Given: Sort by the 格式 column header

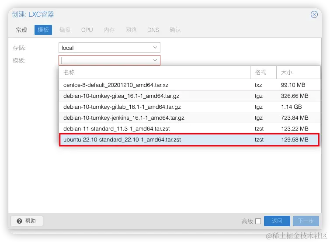Looking at the screenshot, I should click(x=263, y=73).
